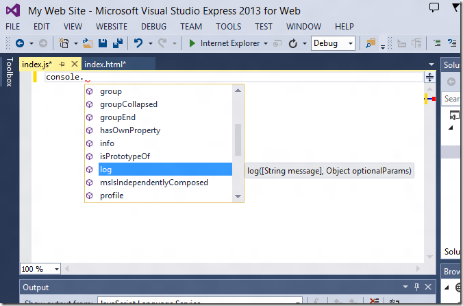This screenshot has width=463, height=306.
Task: Click the New Project toolbar icon
Action: coord(64,43)
